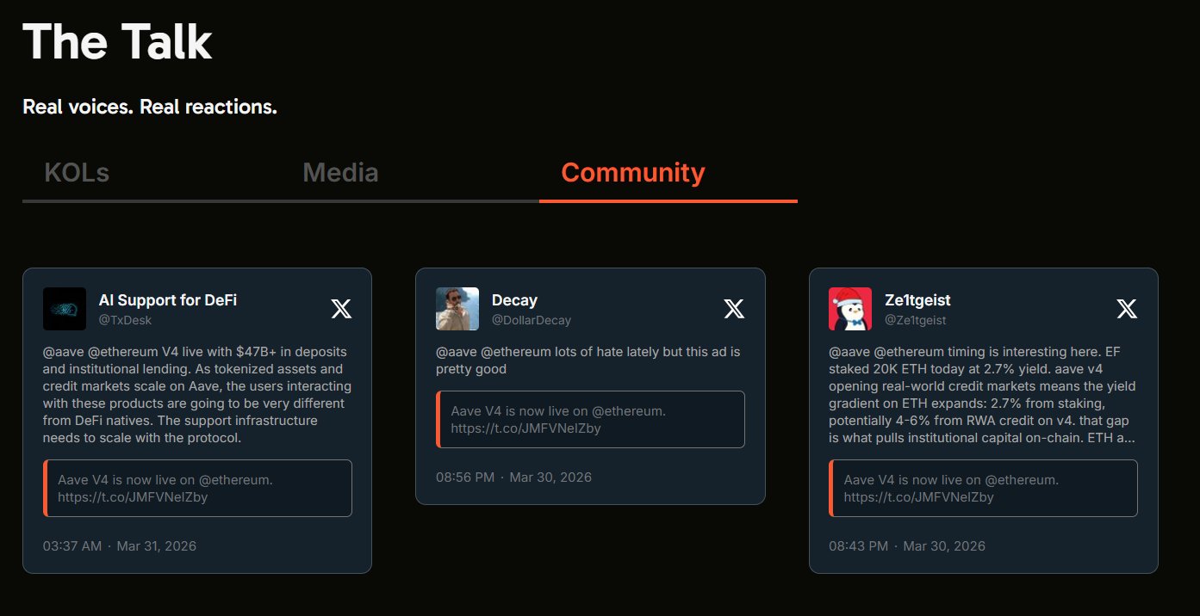The image size is (1200, 616).
Task: Click Decay's profile photo avatar
Action: pyautogui.click(x=457, y=309)
